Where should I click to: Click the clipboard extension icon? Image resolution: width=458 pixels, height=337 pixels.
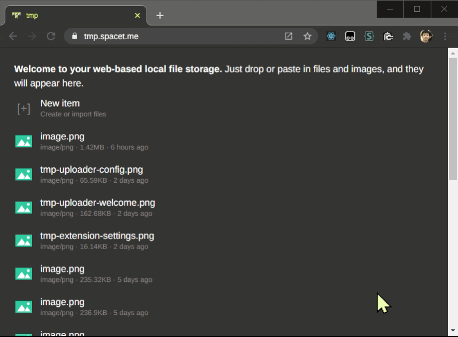(388, 36)
